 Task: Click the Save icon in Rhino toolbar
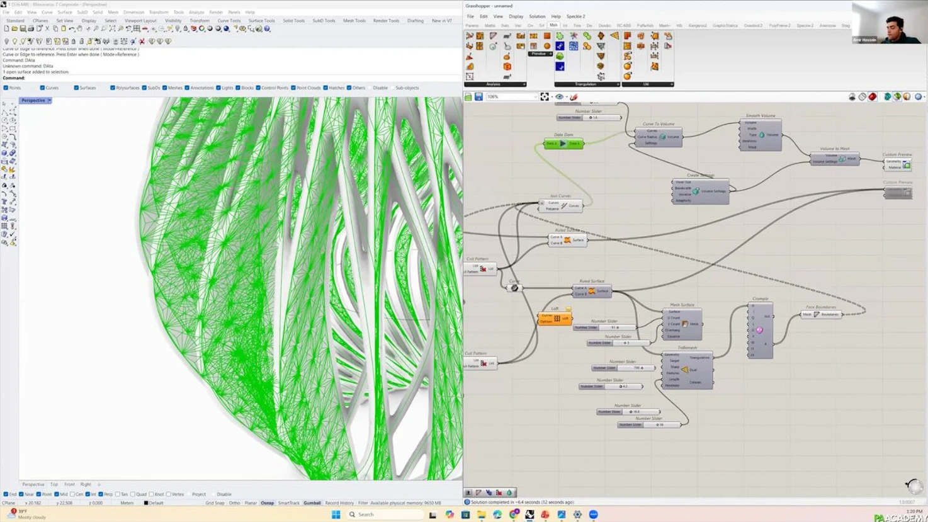pos(23,29)
